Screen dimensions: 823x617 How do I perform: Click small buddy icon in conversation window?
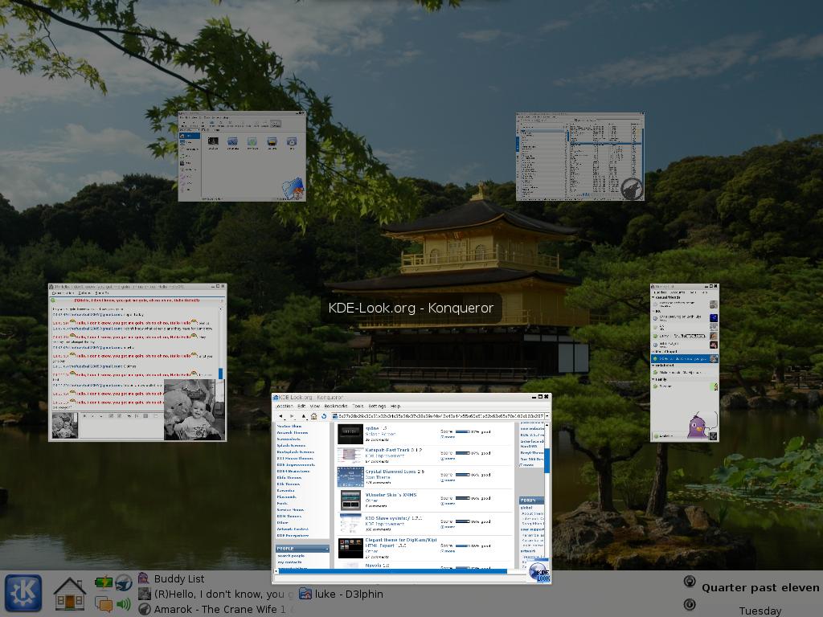(65, 426)
